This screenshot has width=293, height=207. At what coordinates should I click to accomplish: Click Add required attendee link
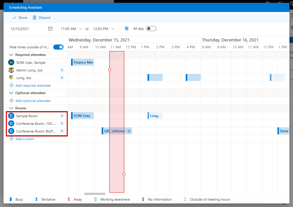(33, 85)
